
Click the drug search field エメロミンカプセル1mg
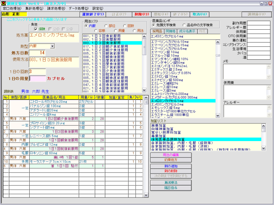185,36
